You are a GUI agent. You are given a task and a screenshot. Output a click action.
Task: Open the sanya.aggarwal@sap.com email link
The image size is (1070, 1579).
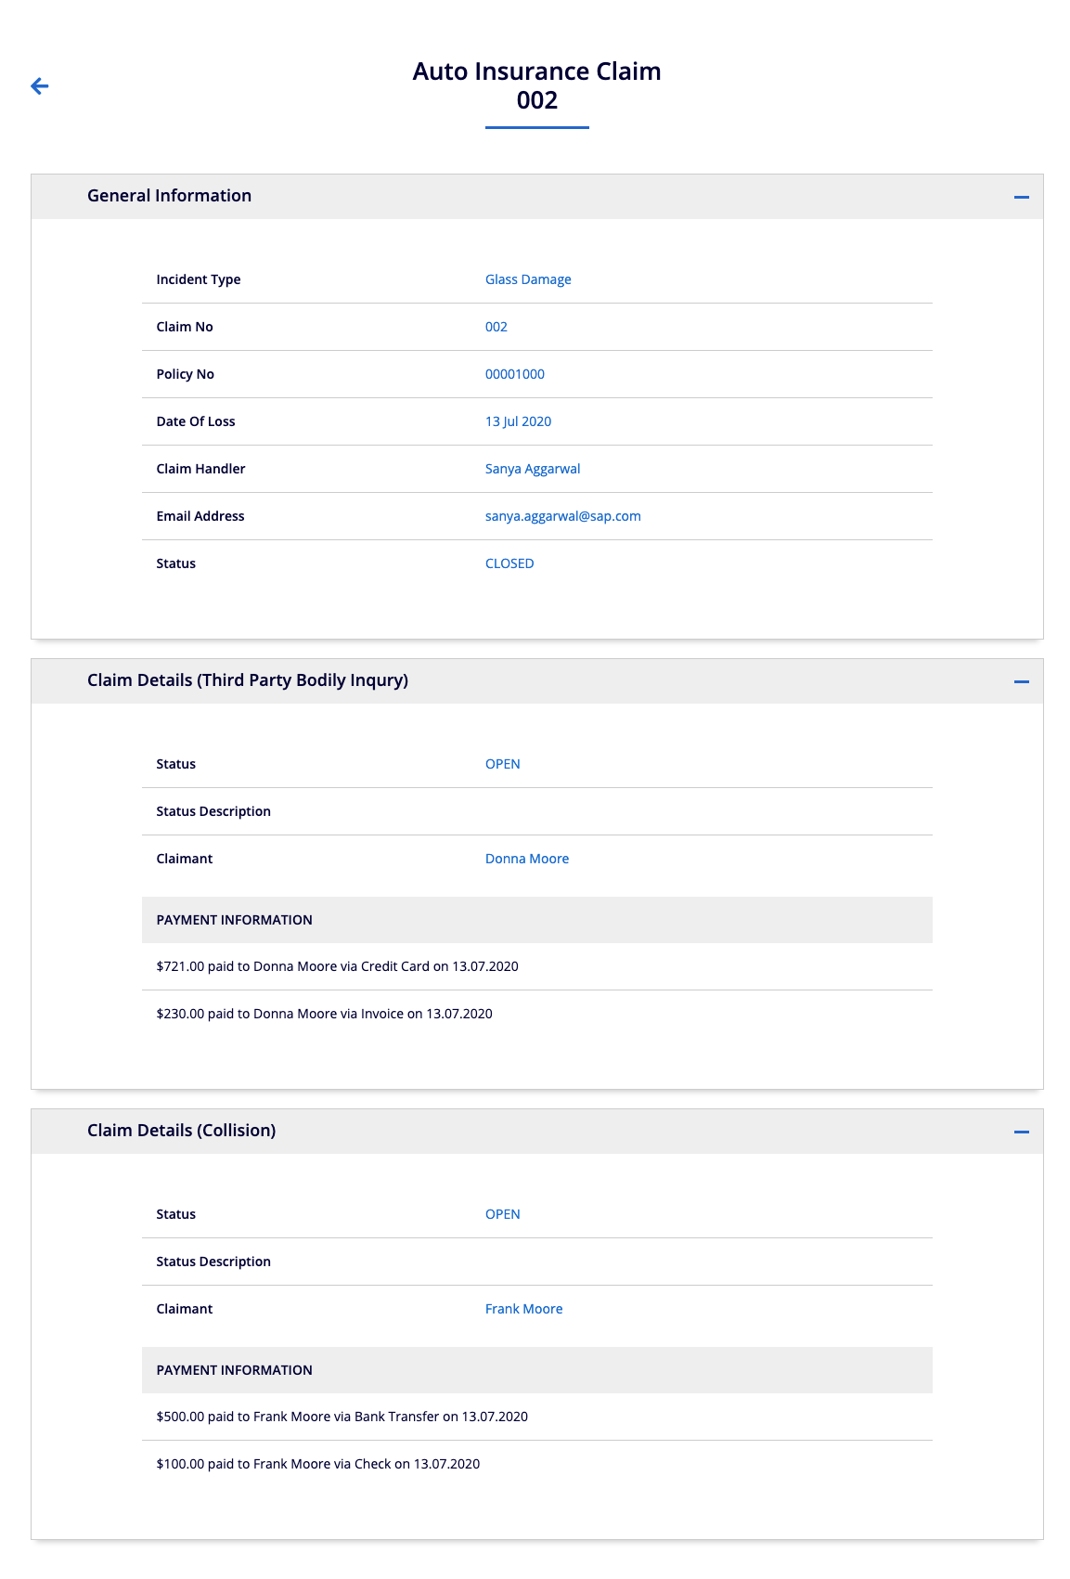[562, 516]
